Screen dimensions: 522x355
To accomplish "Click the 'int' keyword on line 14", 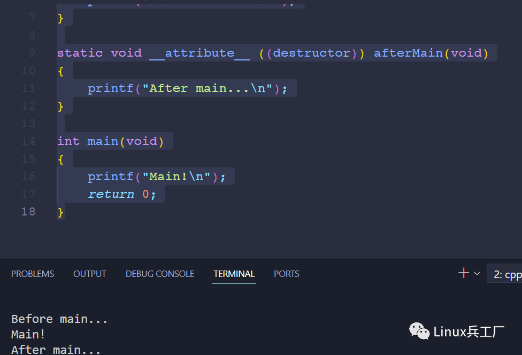I will [68, 141].
